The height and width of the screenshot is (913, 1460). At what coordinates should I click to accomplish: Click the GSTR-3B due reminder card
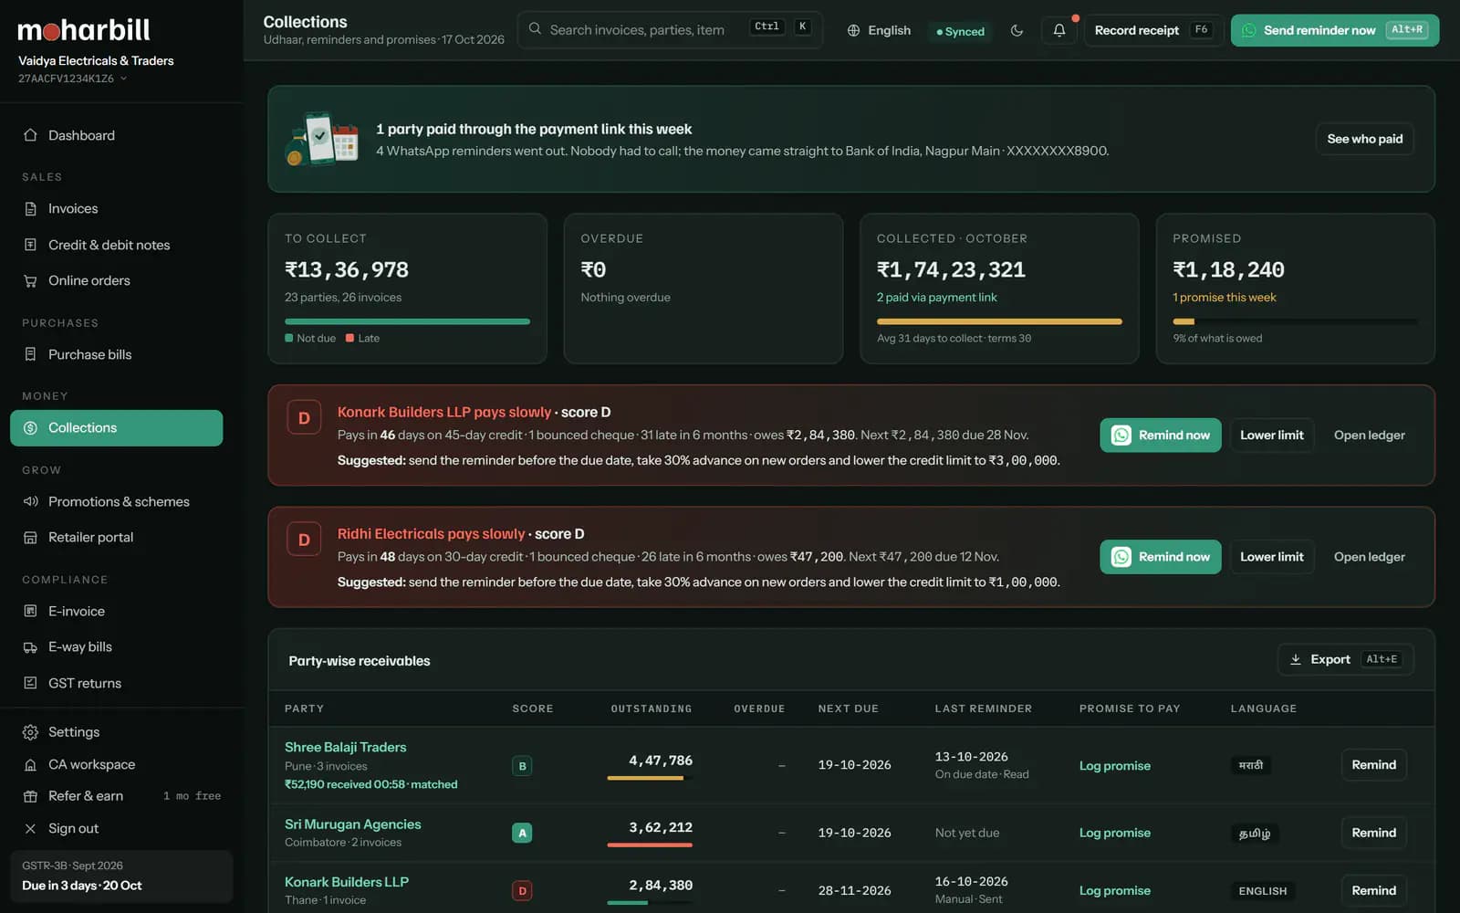pos(121,876)
